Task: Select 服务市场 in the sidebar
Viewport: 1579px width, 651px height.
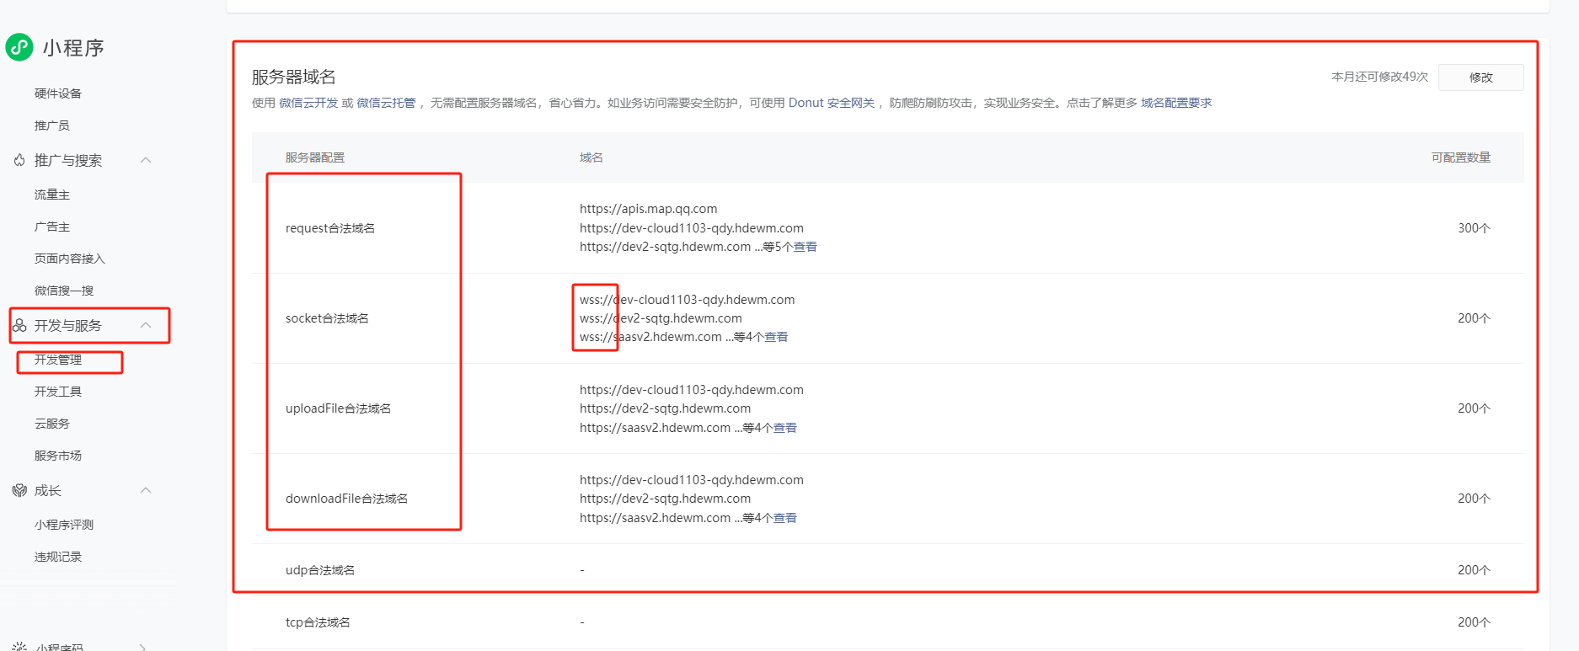Action: coord(58,456)
